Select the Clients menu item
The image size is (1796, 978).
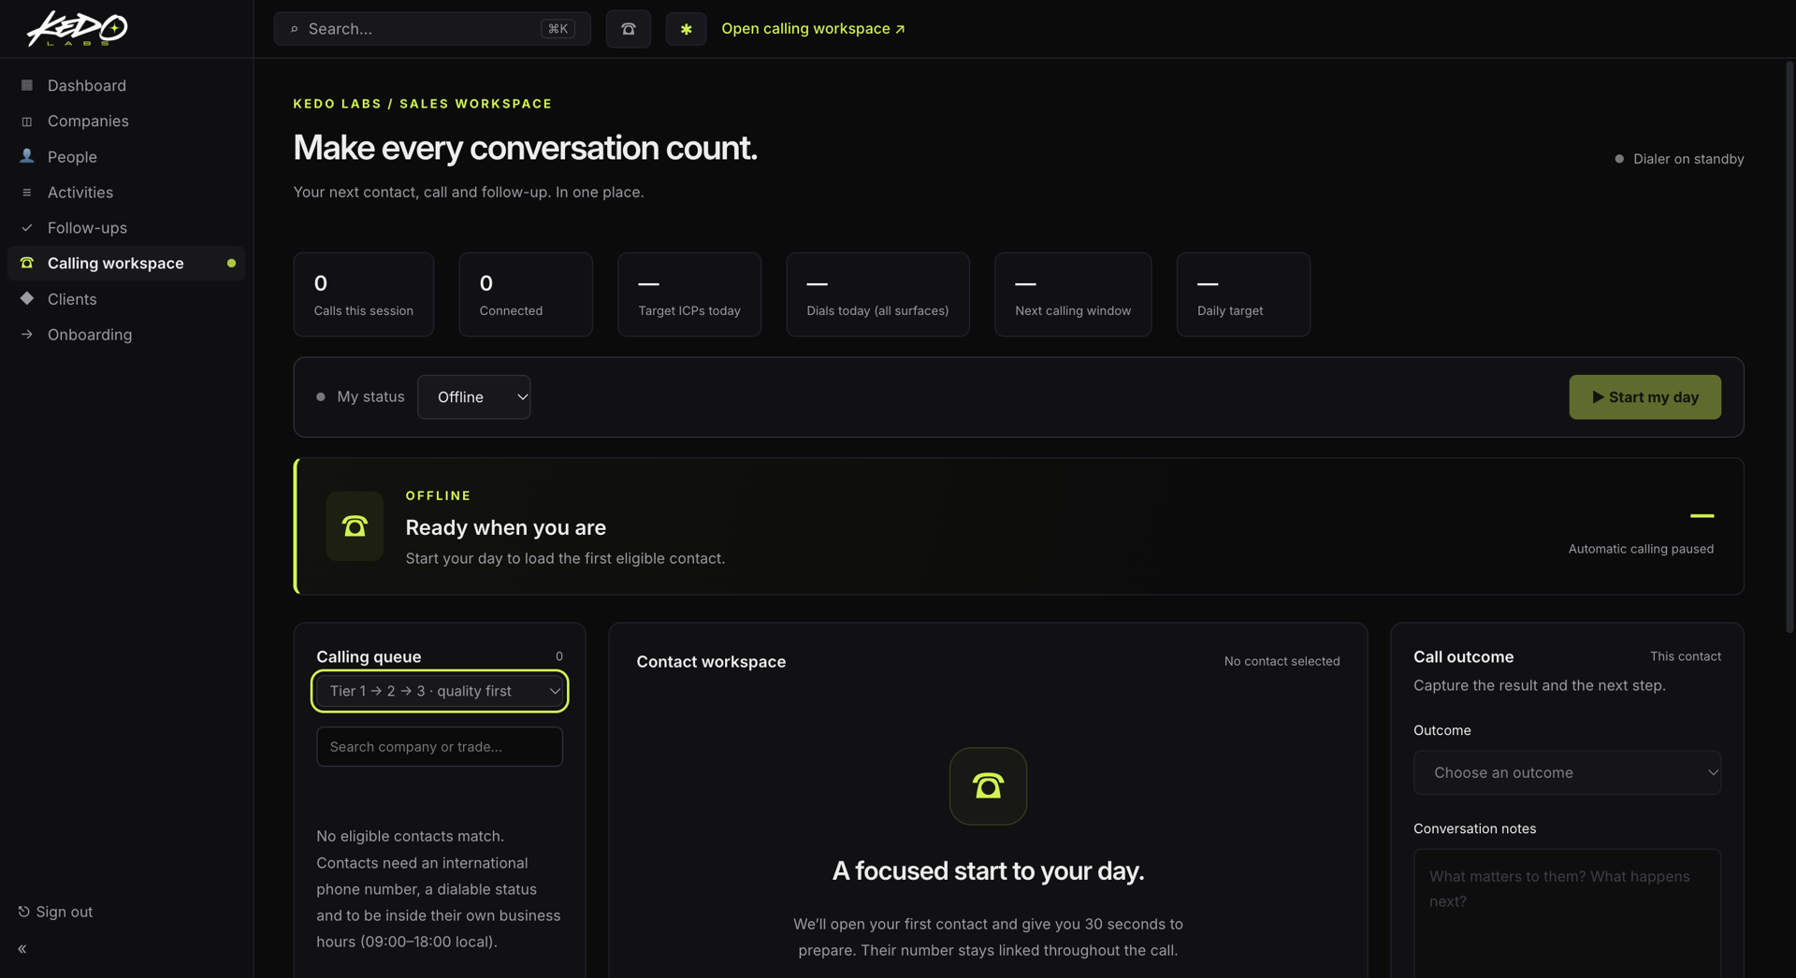[126, 298]
